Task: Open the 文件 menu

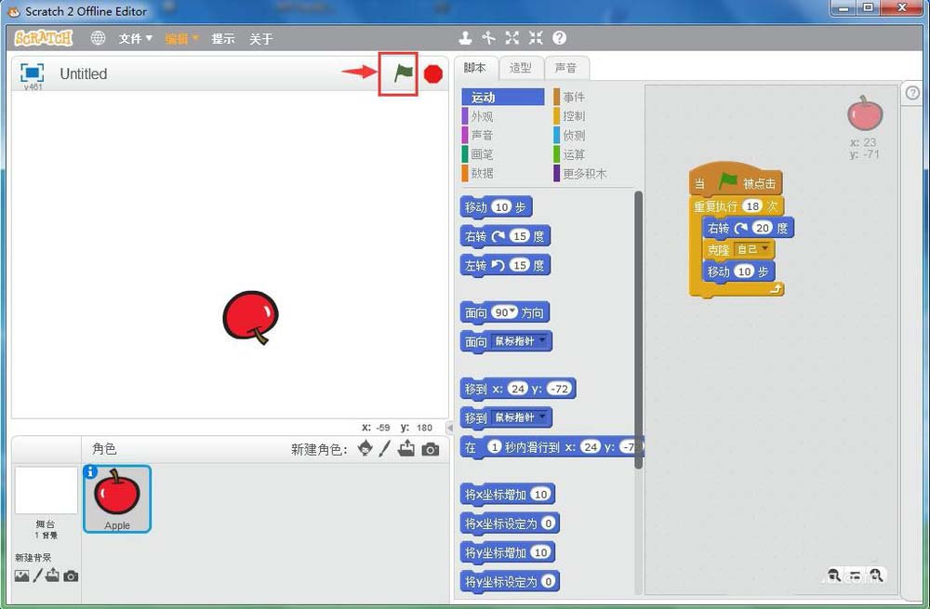Action: pos(135,39)
